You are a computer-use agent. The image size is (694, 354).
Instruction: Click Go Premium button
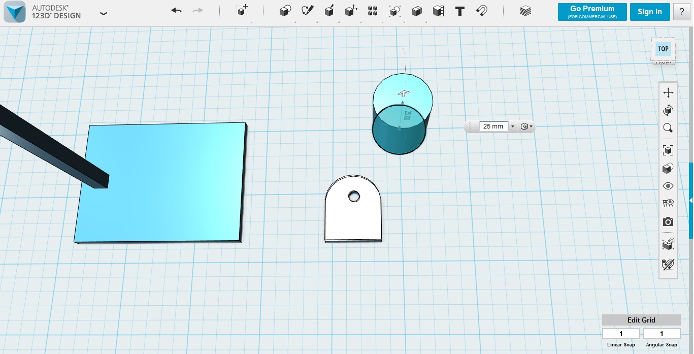click(x=592, y=12)
